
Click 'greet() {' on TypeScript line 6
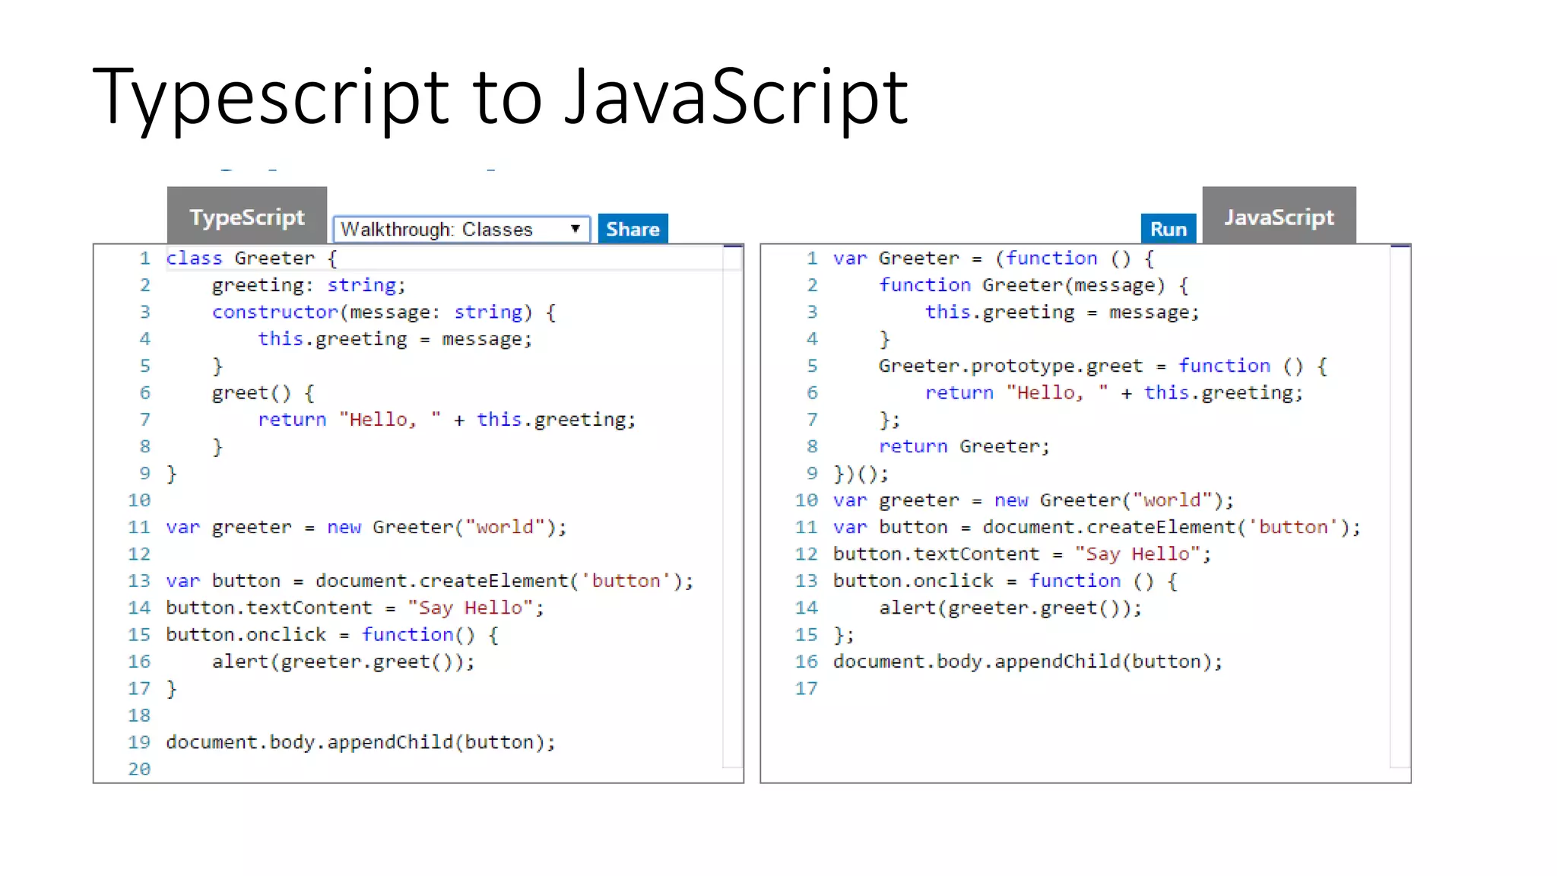[x=263, y=393]
